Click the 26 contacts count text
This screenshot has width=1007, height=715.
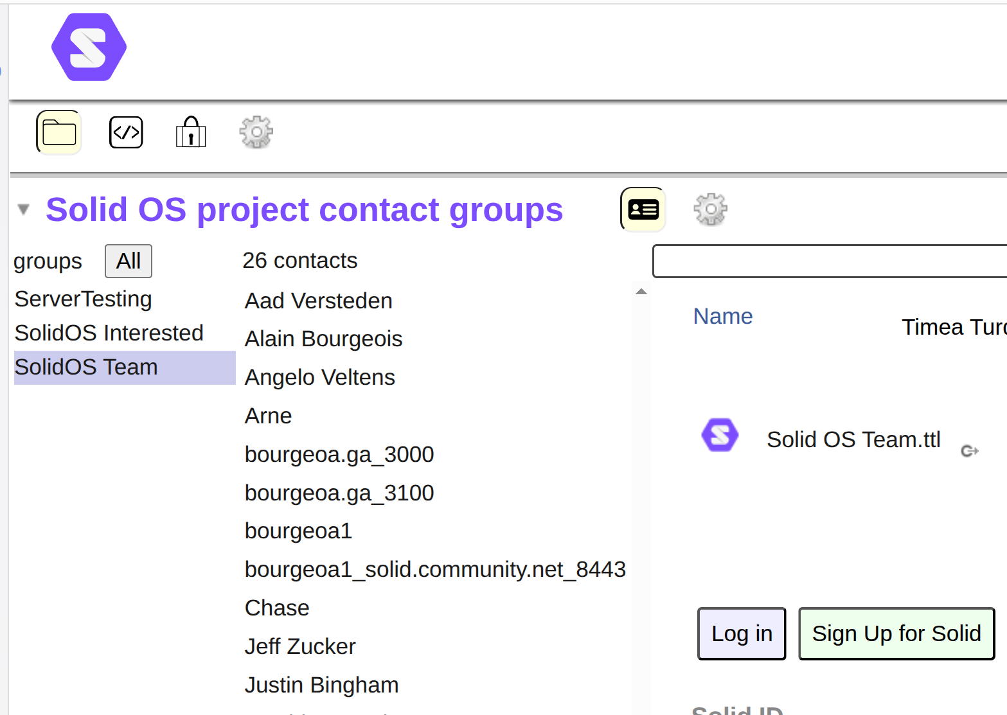(x=300, y=261)
